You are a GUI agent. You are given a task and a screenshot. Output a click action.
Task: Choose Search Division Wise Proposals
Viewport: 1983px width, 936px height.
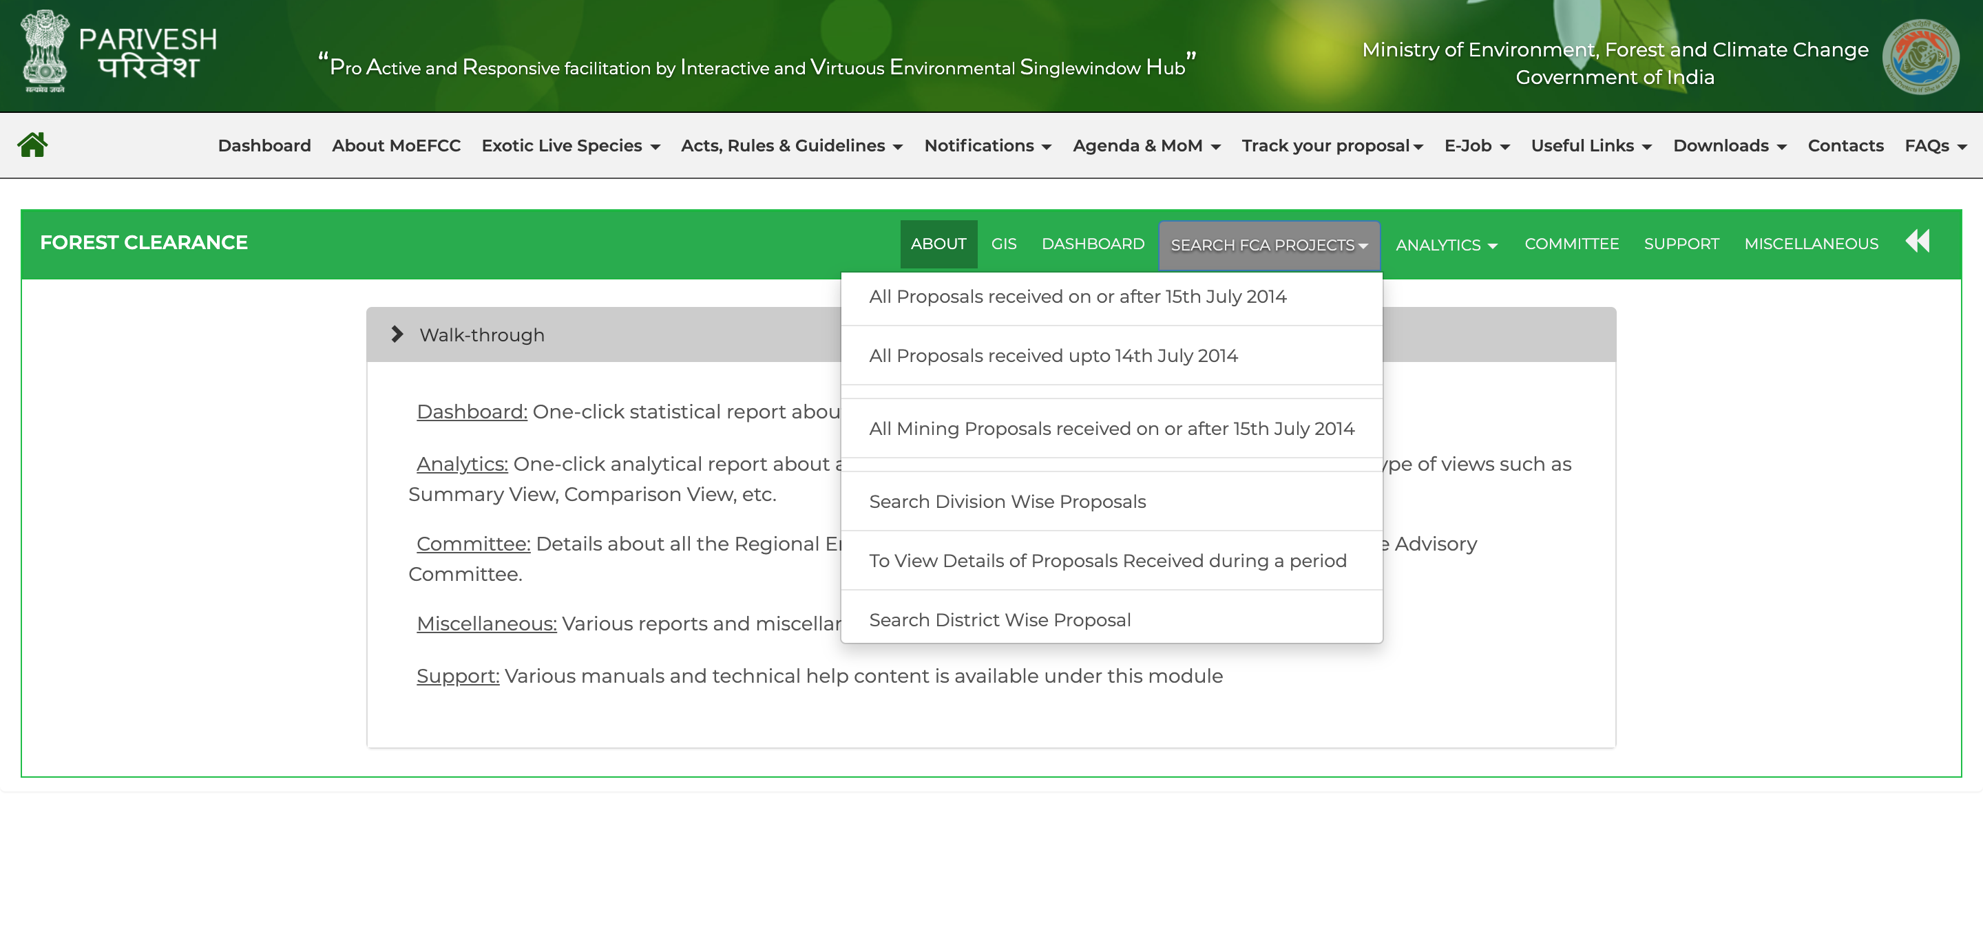point(1007,502)
